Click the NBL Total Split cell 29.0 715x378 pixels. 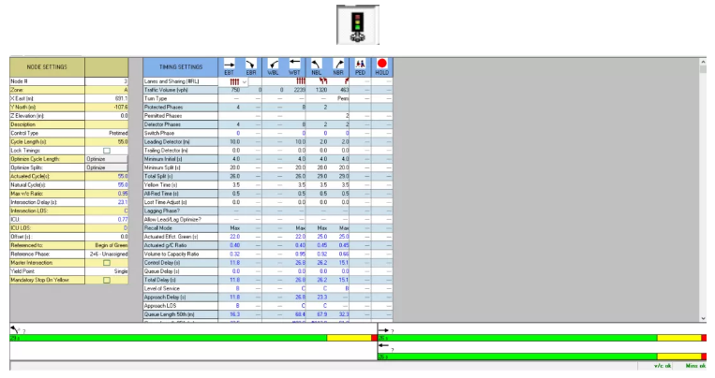[x=317, y=176]
